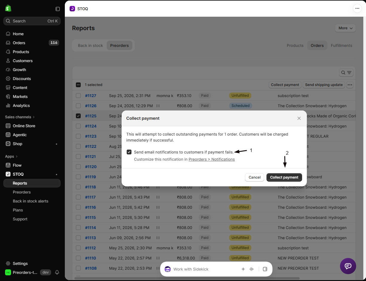Viewport: 366px width, 281px height.
Task: Click the Search field in sidebar
Action: click(32, 21)
